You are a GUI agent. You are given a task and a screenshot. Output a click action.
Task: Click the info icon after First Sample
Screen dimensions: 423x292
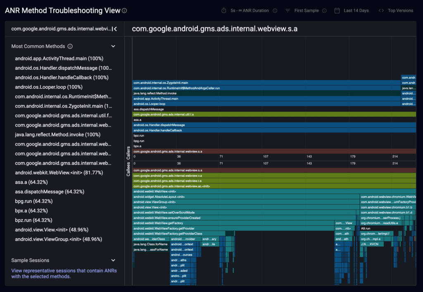coord(324,11)
